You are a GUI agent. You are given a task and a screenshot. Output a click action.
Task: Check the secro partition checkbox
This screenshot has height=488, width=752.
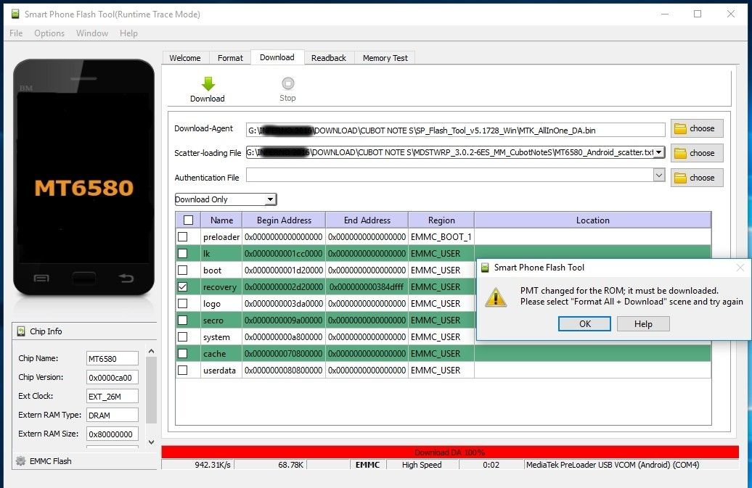point(183,320)
